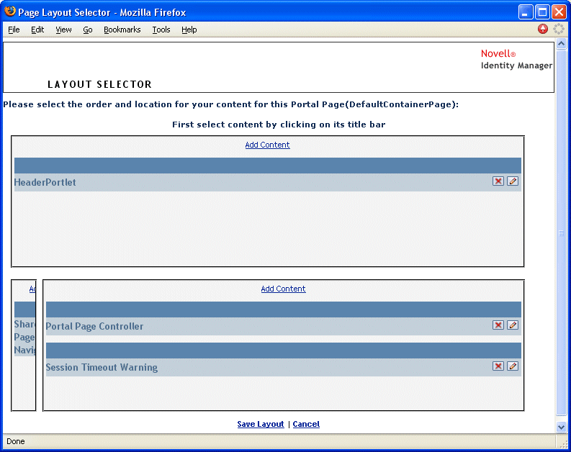This screenshot has height=452, width=571.
Task: Click the Firefox logo in the title bar
Action: tap(10, 12)
